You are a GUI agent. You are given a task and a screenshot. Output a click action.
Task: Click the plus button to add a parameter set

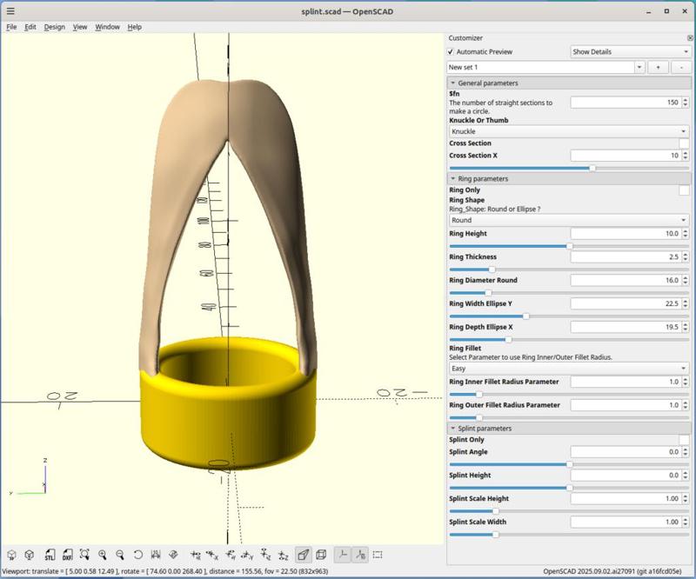pos(658,67)
